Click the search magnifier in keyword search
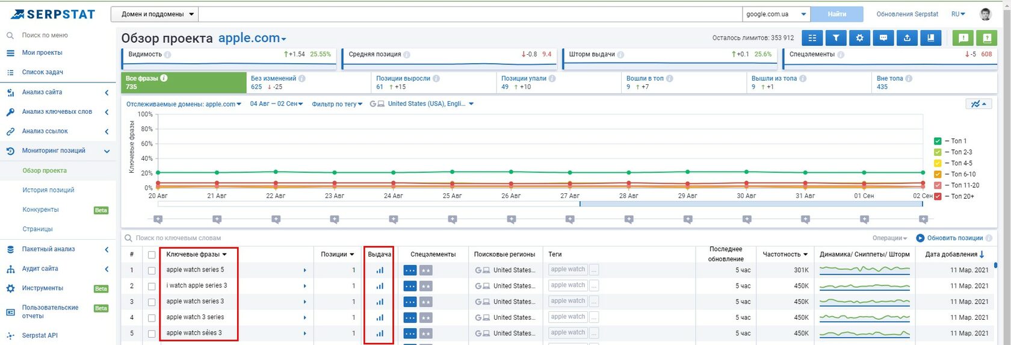 tap(128, 238)
